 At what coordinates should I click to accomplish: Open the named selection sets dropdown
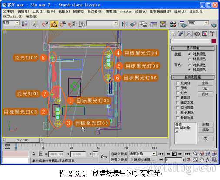click(116, 23)
